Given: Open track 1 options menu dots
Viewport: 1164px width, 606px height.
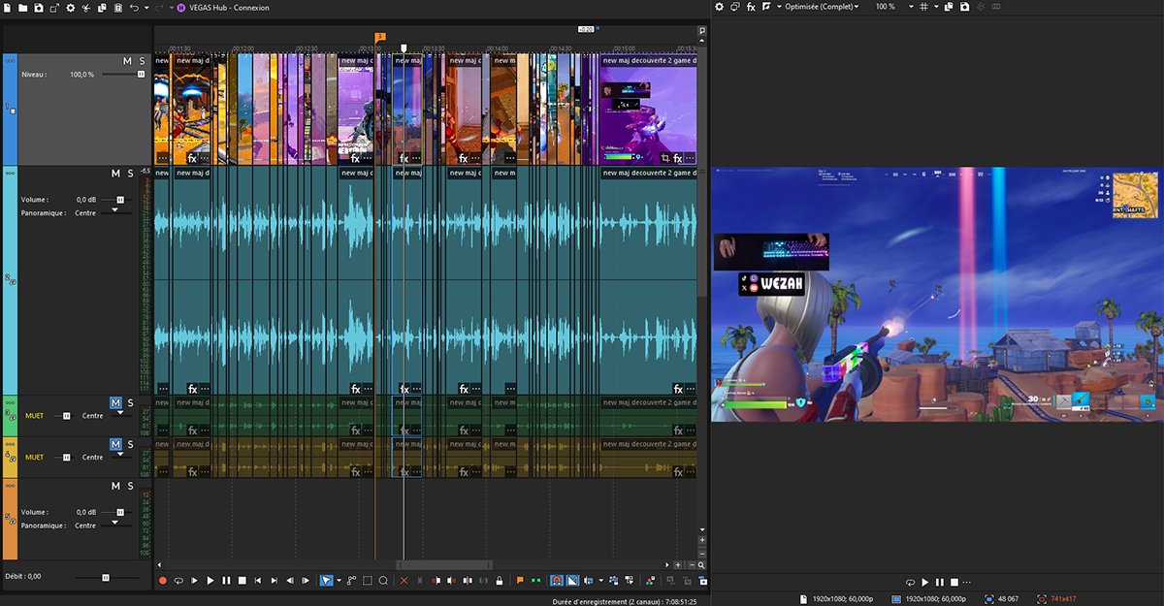Looking at the screenshot, I should pyautogui.click(x=11, y=60).
